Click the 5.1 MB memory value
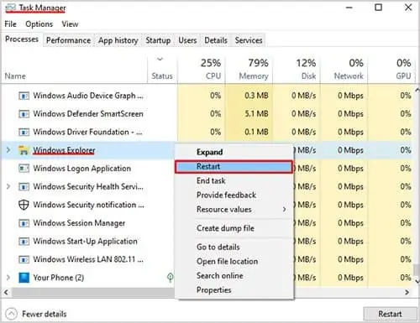420x323 pixels. [x=256, y=114]
